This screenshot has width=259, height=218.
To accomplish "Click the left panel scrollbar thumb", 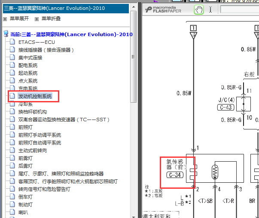I will 133,57.
